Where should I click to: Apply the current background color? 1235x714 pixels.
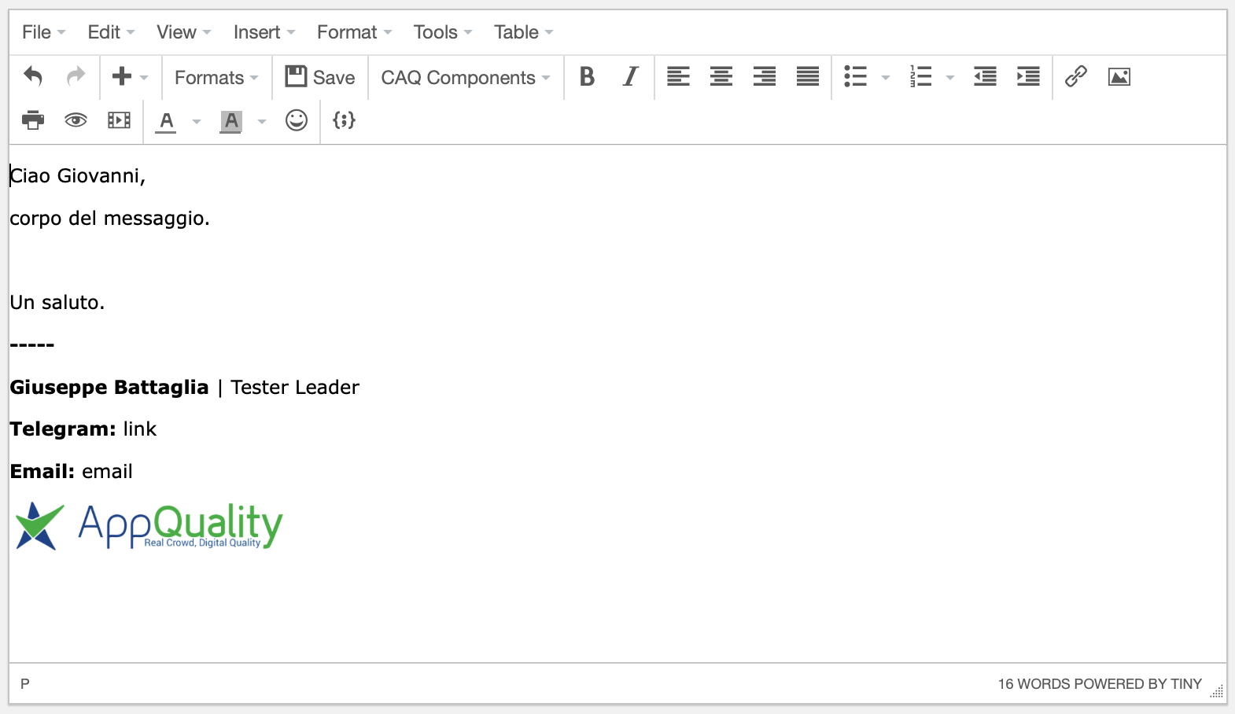coord(230,121)
